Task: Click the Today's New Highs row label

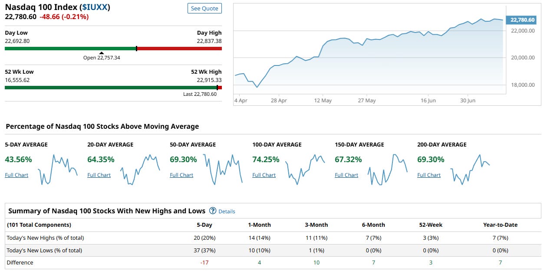Action: [x=45, y=238]
